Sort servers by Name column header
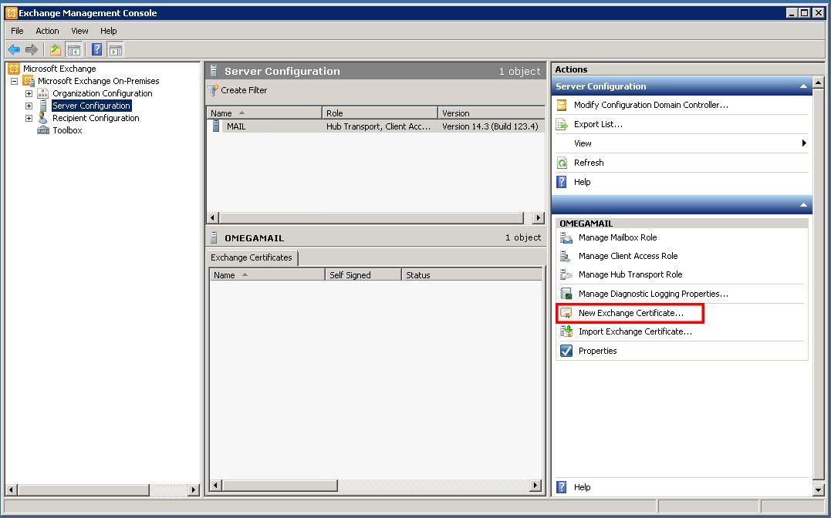This screenshot has width=831, height=518. pos(264,113)
